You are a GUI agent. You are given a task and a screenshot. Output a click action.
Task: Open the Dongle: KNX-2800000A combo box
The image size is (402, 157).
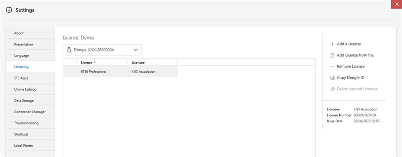(102, 50)
